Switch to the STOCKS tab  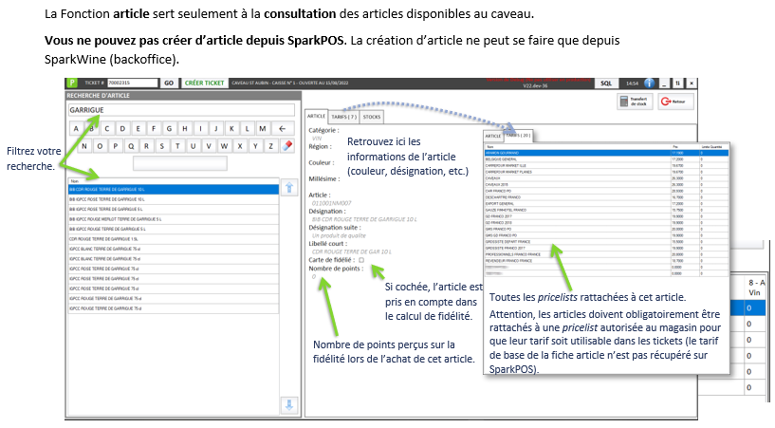tap(373, 116)
